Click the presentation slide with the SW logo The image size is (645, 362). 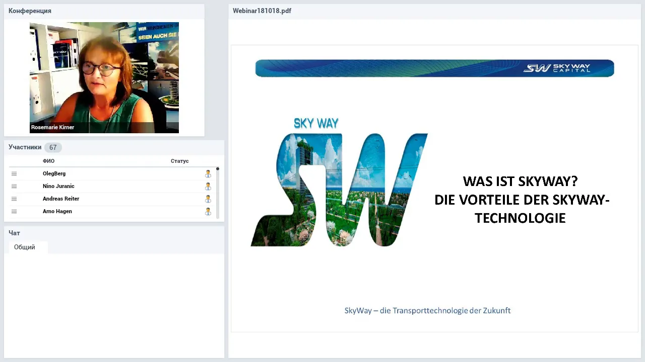click(434, 189)
